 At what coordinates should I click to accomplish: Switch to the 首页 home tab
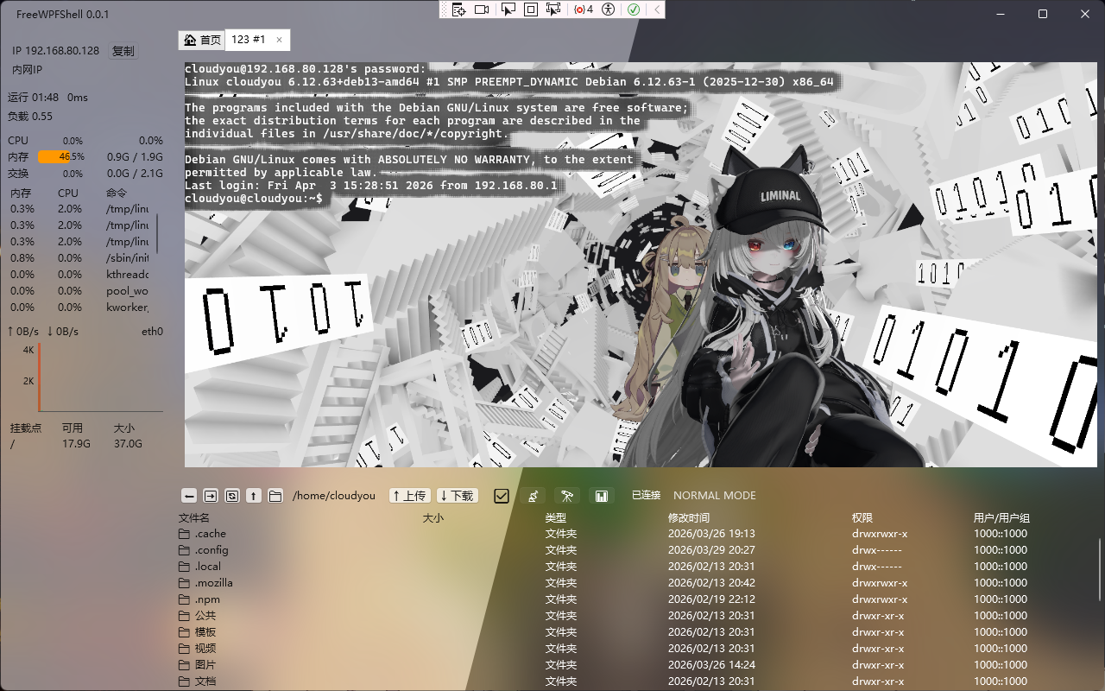click(x=203, y=40)
